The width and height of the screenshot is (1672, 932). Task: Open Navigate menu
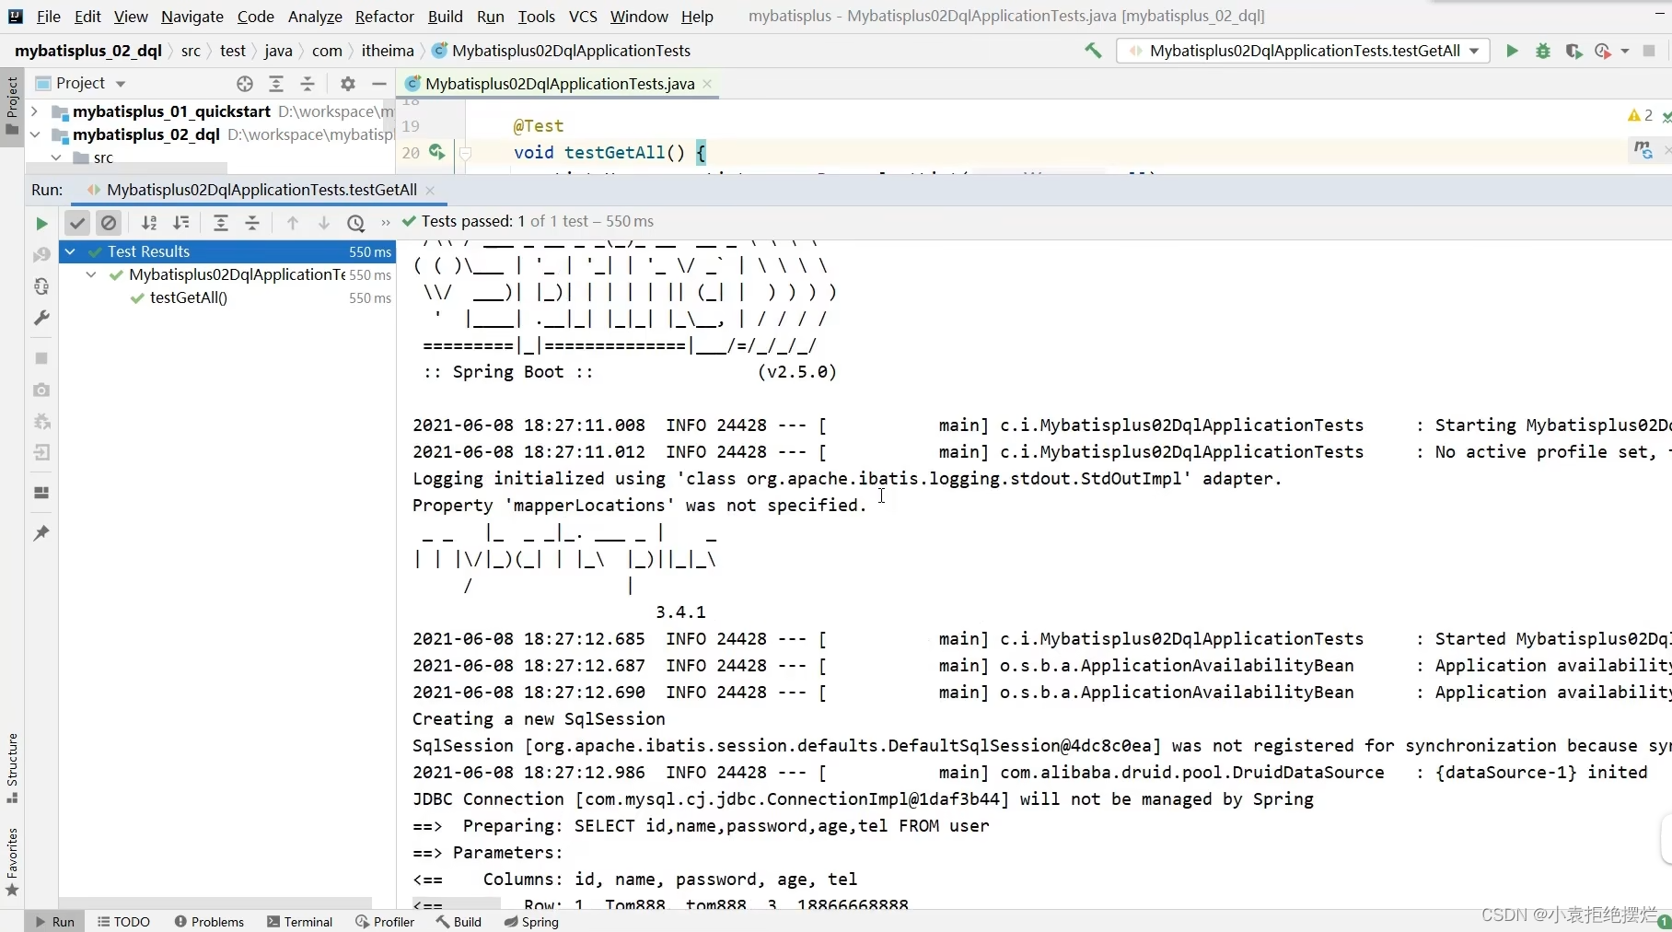[x=192, y=17]
